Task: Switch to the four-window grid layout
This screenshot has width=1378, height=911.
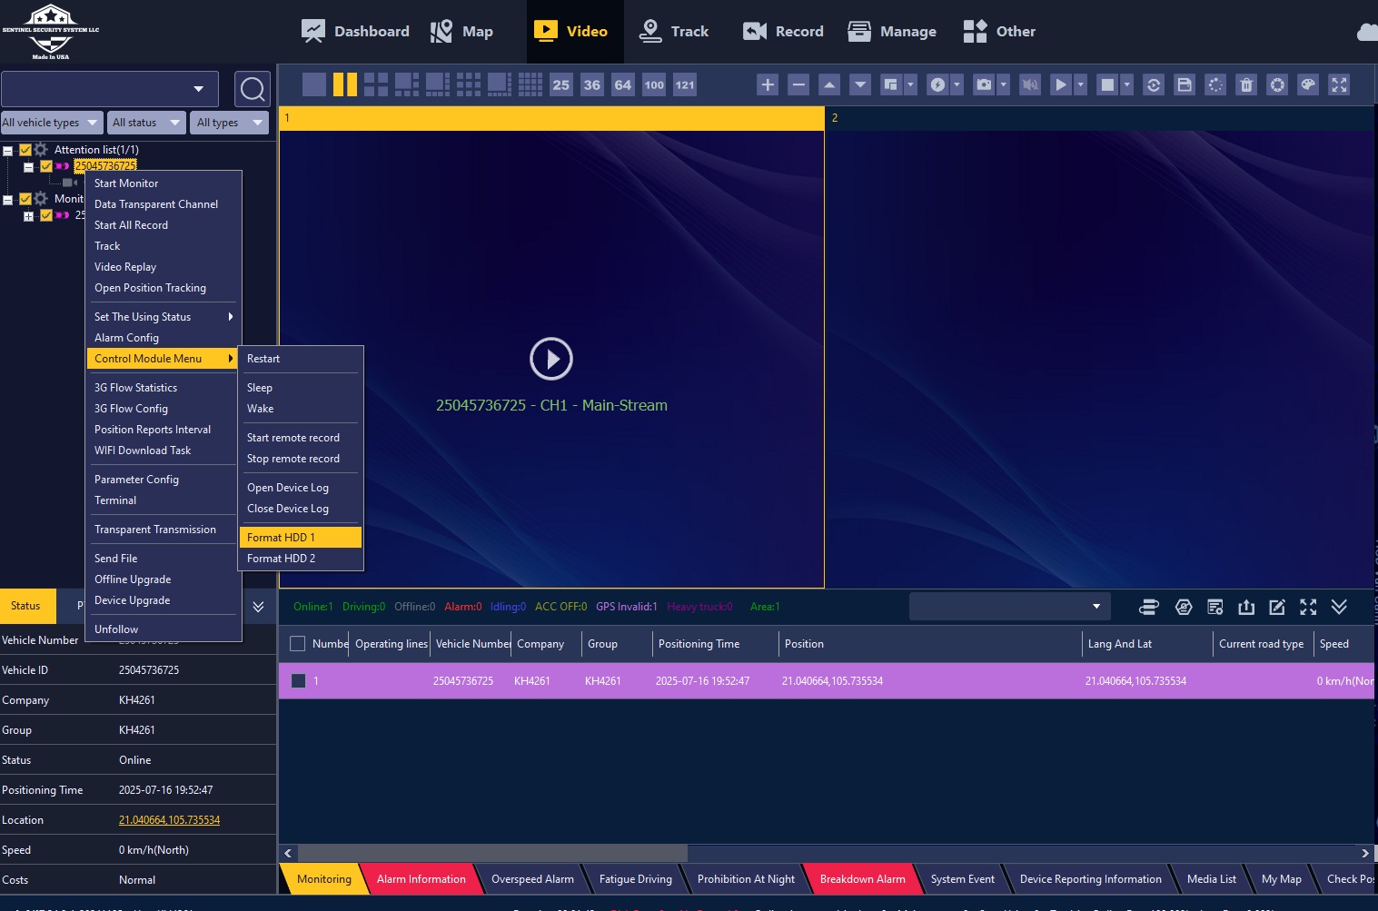Action: click(376, 84)
